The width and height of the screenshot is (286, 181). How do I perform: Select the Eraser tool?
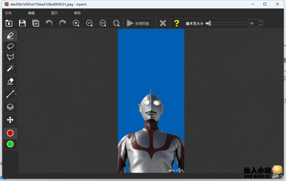(x=10, y=81)
